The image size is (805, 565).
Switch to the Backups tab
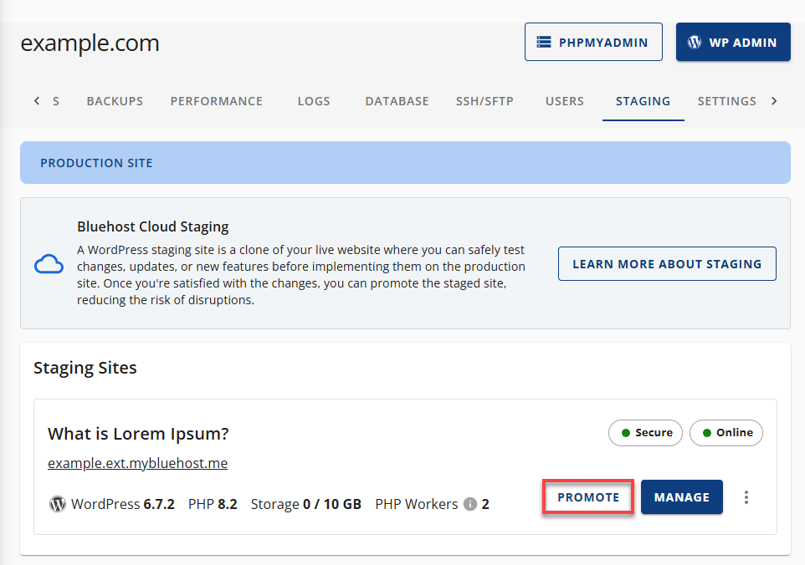coord(115,100)
